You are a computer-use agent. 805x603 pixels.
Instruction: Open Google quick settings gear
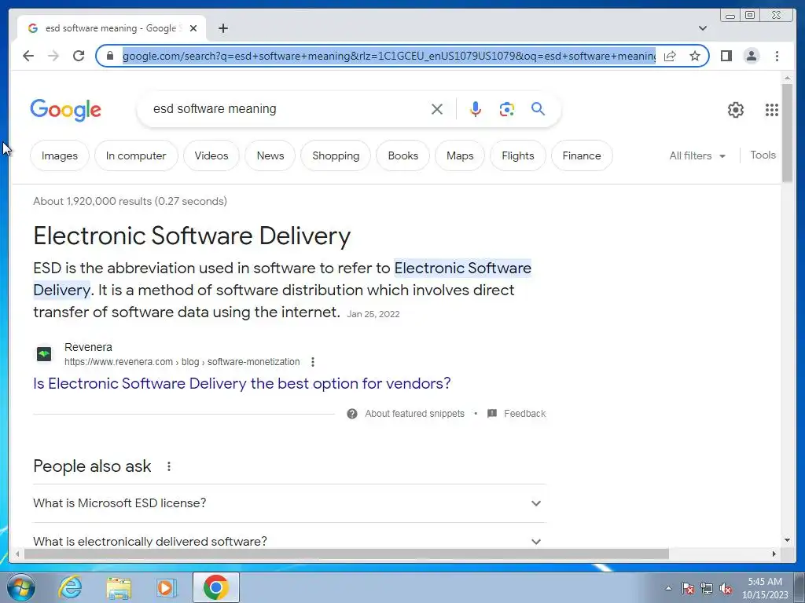(x=736, y=110)
